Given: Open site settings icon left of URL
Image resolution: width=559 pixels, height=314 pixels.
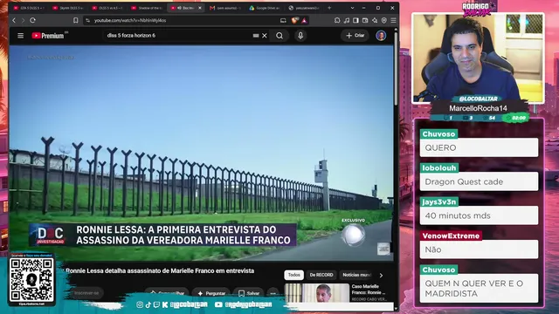Looking at the screenshot, I should tap(87, 21).
